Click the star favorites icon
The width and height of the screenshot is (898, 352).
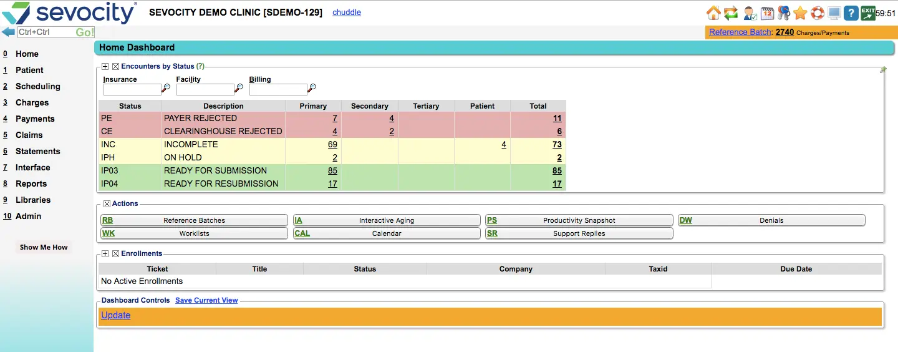click(x=800, y=12)
